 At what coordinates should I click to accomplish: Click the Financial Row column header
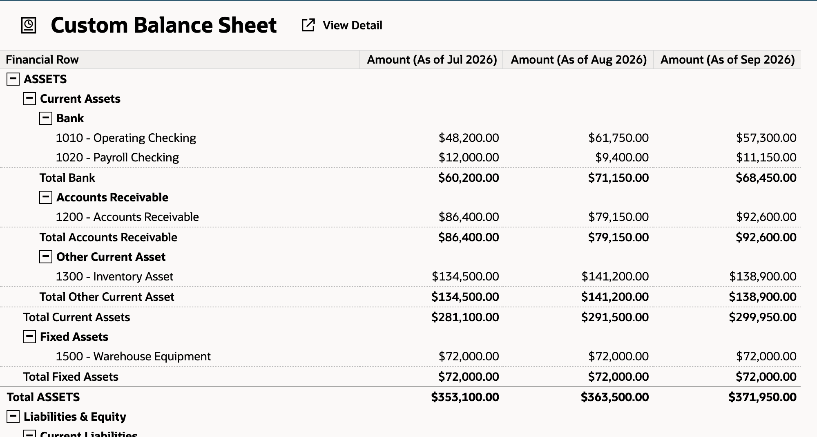[180, 60]
